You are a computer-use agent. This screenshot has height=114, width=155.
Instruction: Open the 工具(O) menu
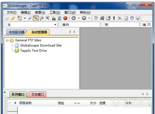pos(55,12)
